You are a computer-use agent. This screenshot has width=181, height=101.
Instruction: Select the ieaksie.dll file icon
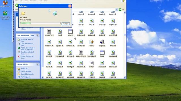(92, 31)
